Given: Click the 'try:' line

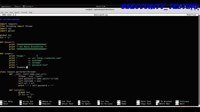Looking at the screenshot, I should click(30, 97).
